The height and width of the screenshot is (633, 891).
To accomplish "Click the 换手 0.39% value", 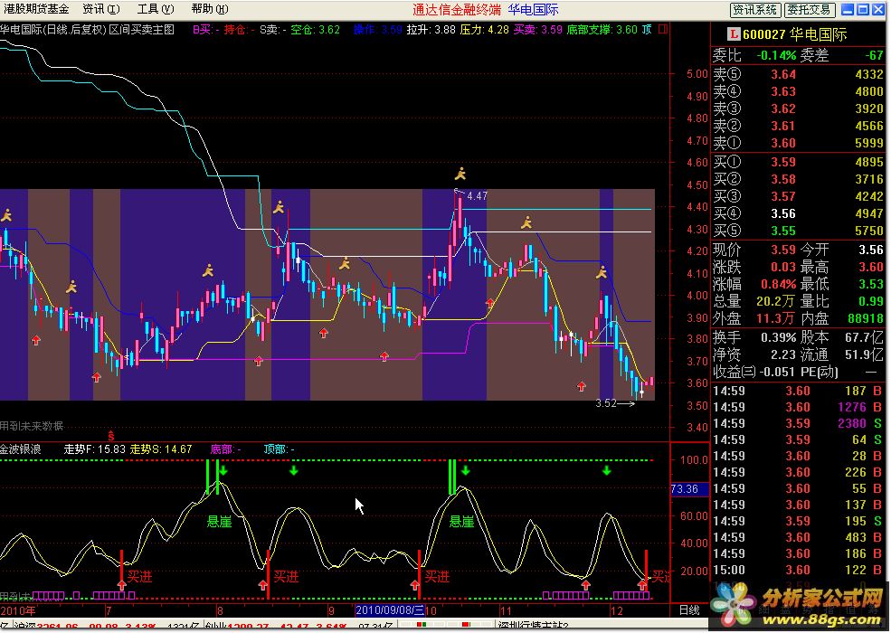I will [x=778, y=337].
